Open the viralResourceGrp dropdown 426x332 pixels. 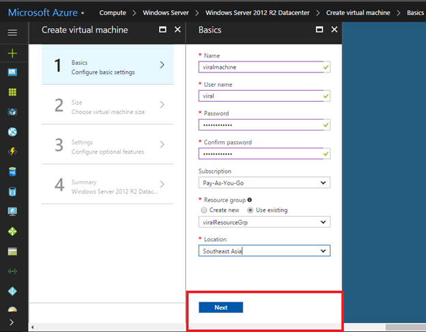(x=264, y=222)
